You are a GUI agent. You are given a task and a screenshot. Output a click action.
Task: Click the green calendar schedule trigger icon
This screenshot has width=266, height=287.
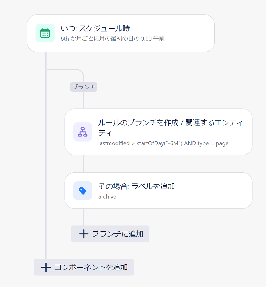[x=45, y=33]
